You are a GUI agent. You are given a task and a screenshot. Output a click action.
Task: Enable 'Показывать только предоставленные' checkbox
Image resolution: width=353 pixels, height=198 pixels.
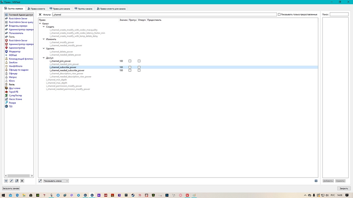(279, 15)
